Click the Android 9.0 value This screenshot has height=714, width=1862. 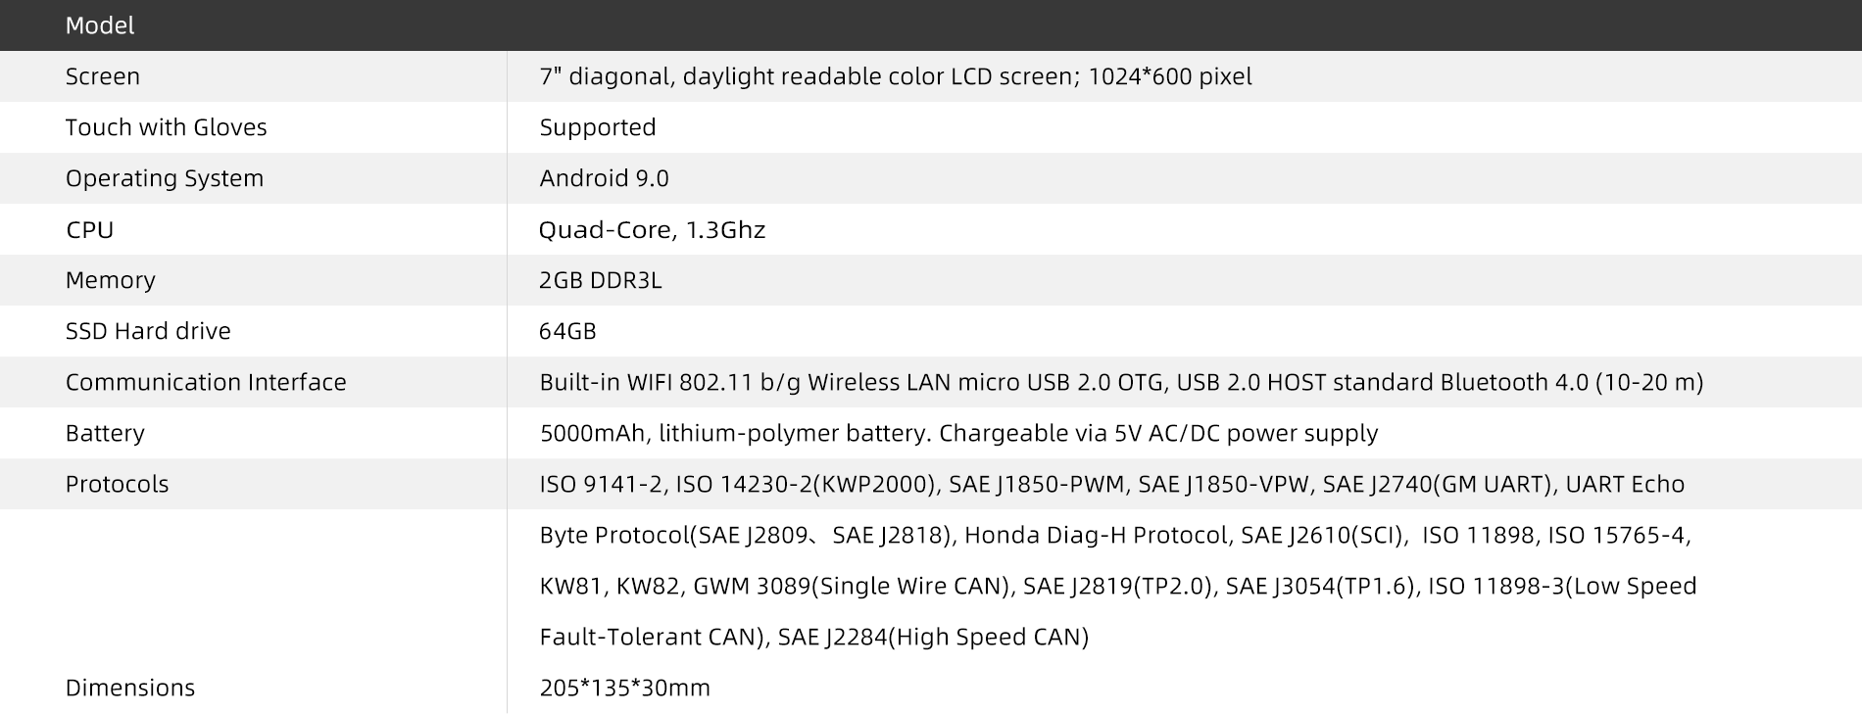(604, 178)
